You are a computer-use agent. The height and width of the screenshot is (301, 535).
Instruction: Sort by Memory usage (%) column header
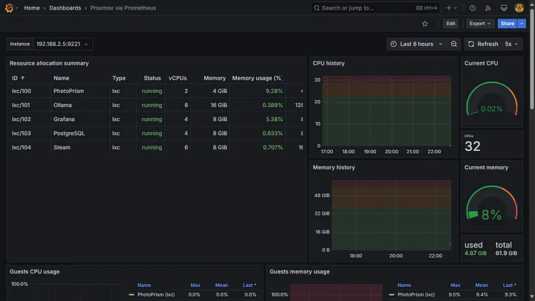pos(257,78)
